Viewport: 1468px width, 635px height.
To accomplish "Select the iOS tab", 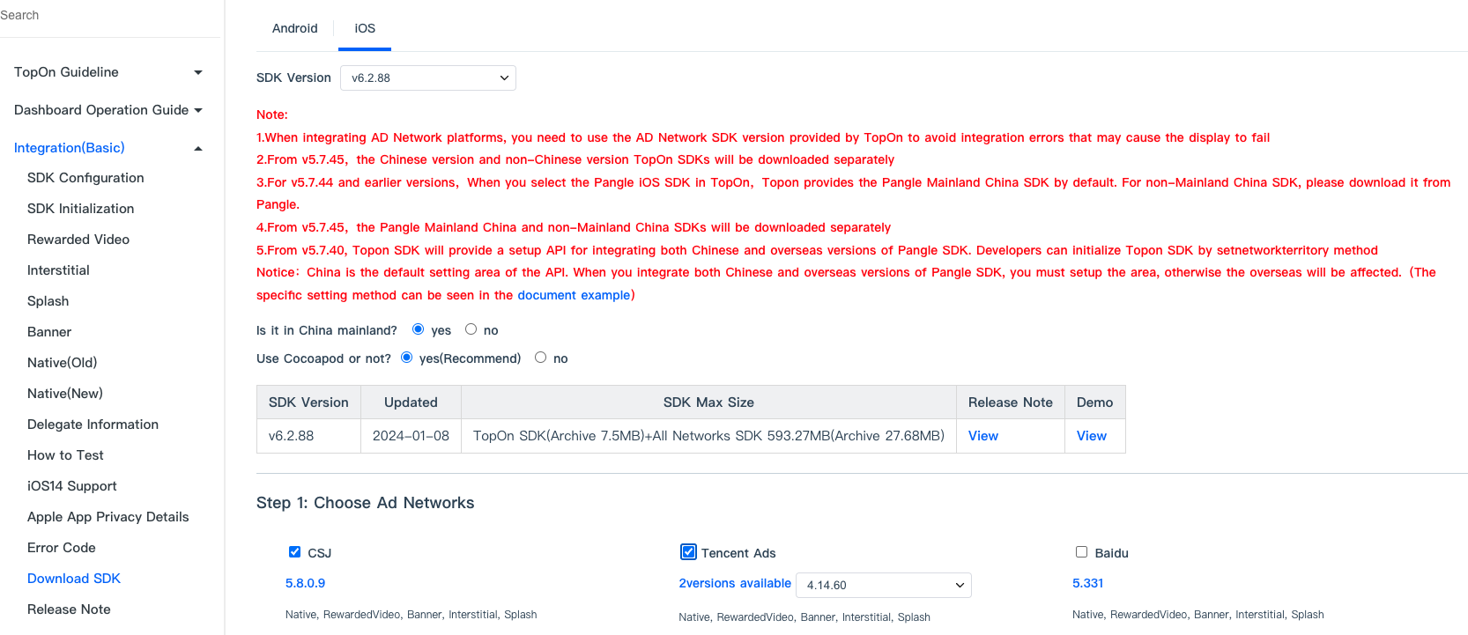I will [365, 28].
